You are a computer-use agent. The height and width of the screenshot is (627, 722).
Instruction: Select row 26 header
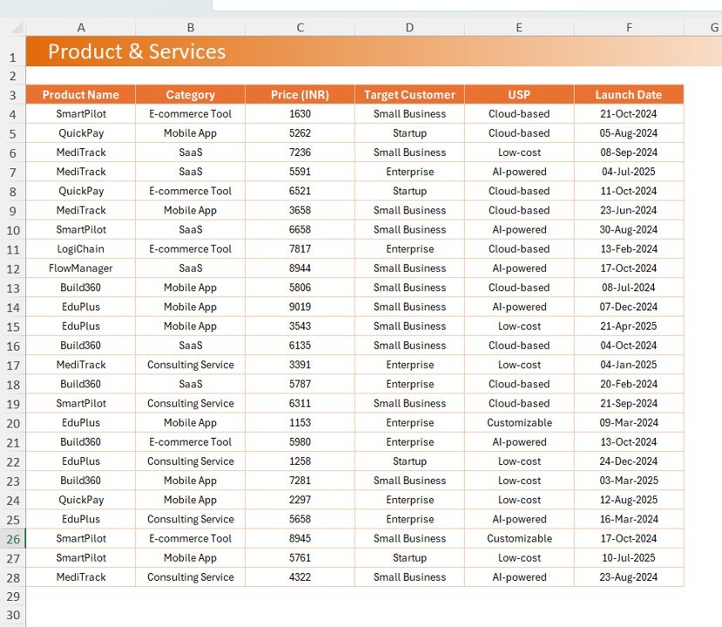(14, 538)
